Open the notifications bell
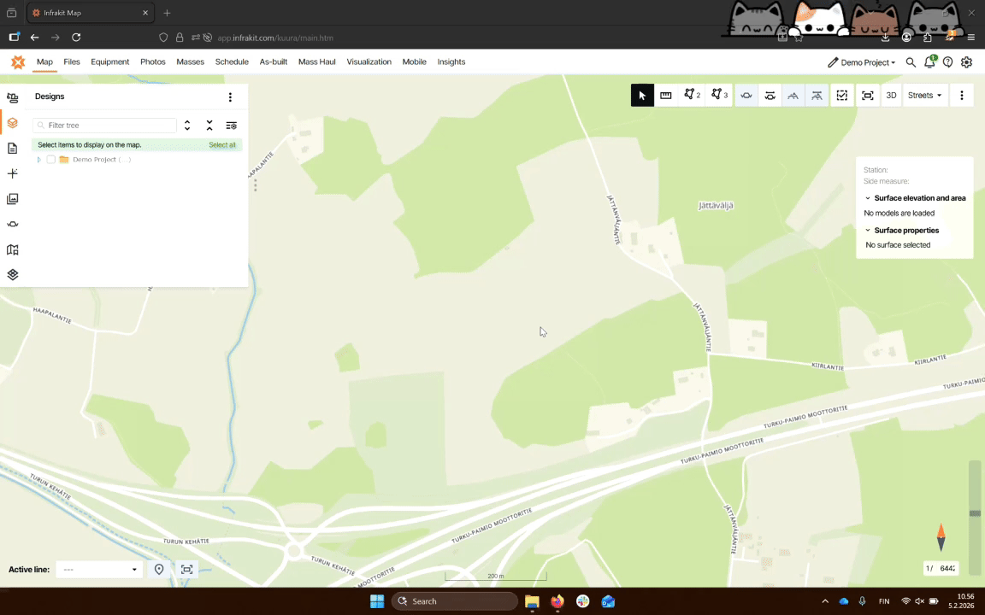985x615 pixels. [x=929, y=62]
